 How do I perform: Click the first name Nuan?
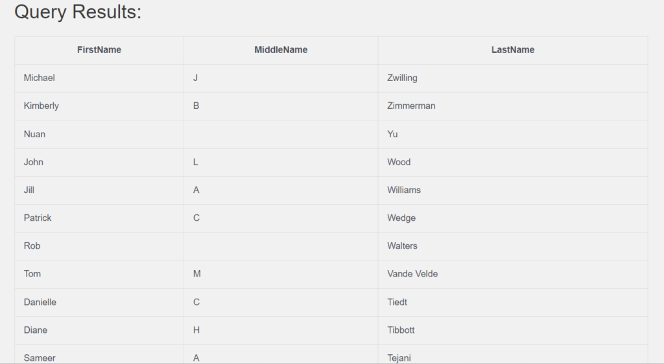click(34, 134)
